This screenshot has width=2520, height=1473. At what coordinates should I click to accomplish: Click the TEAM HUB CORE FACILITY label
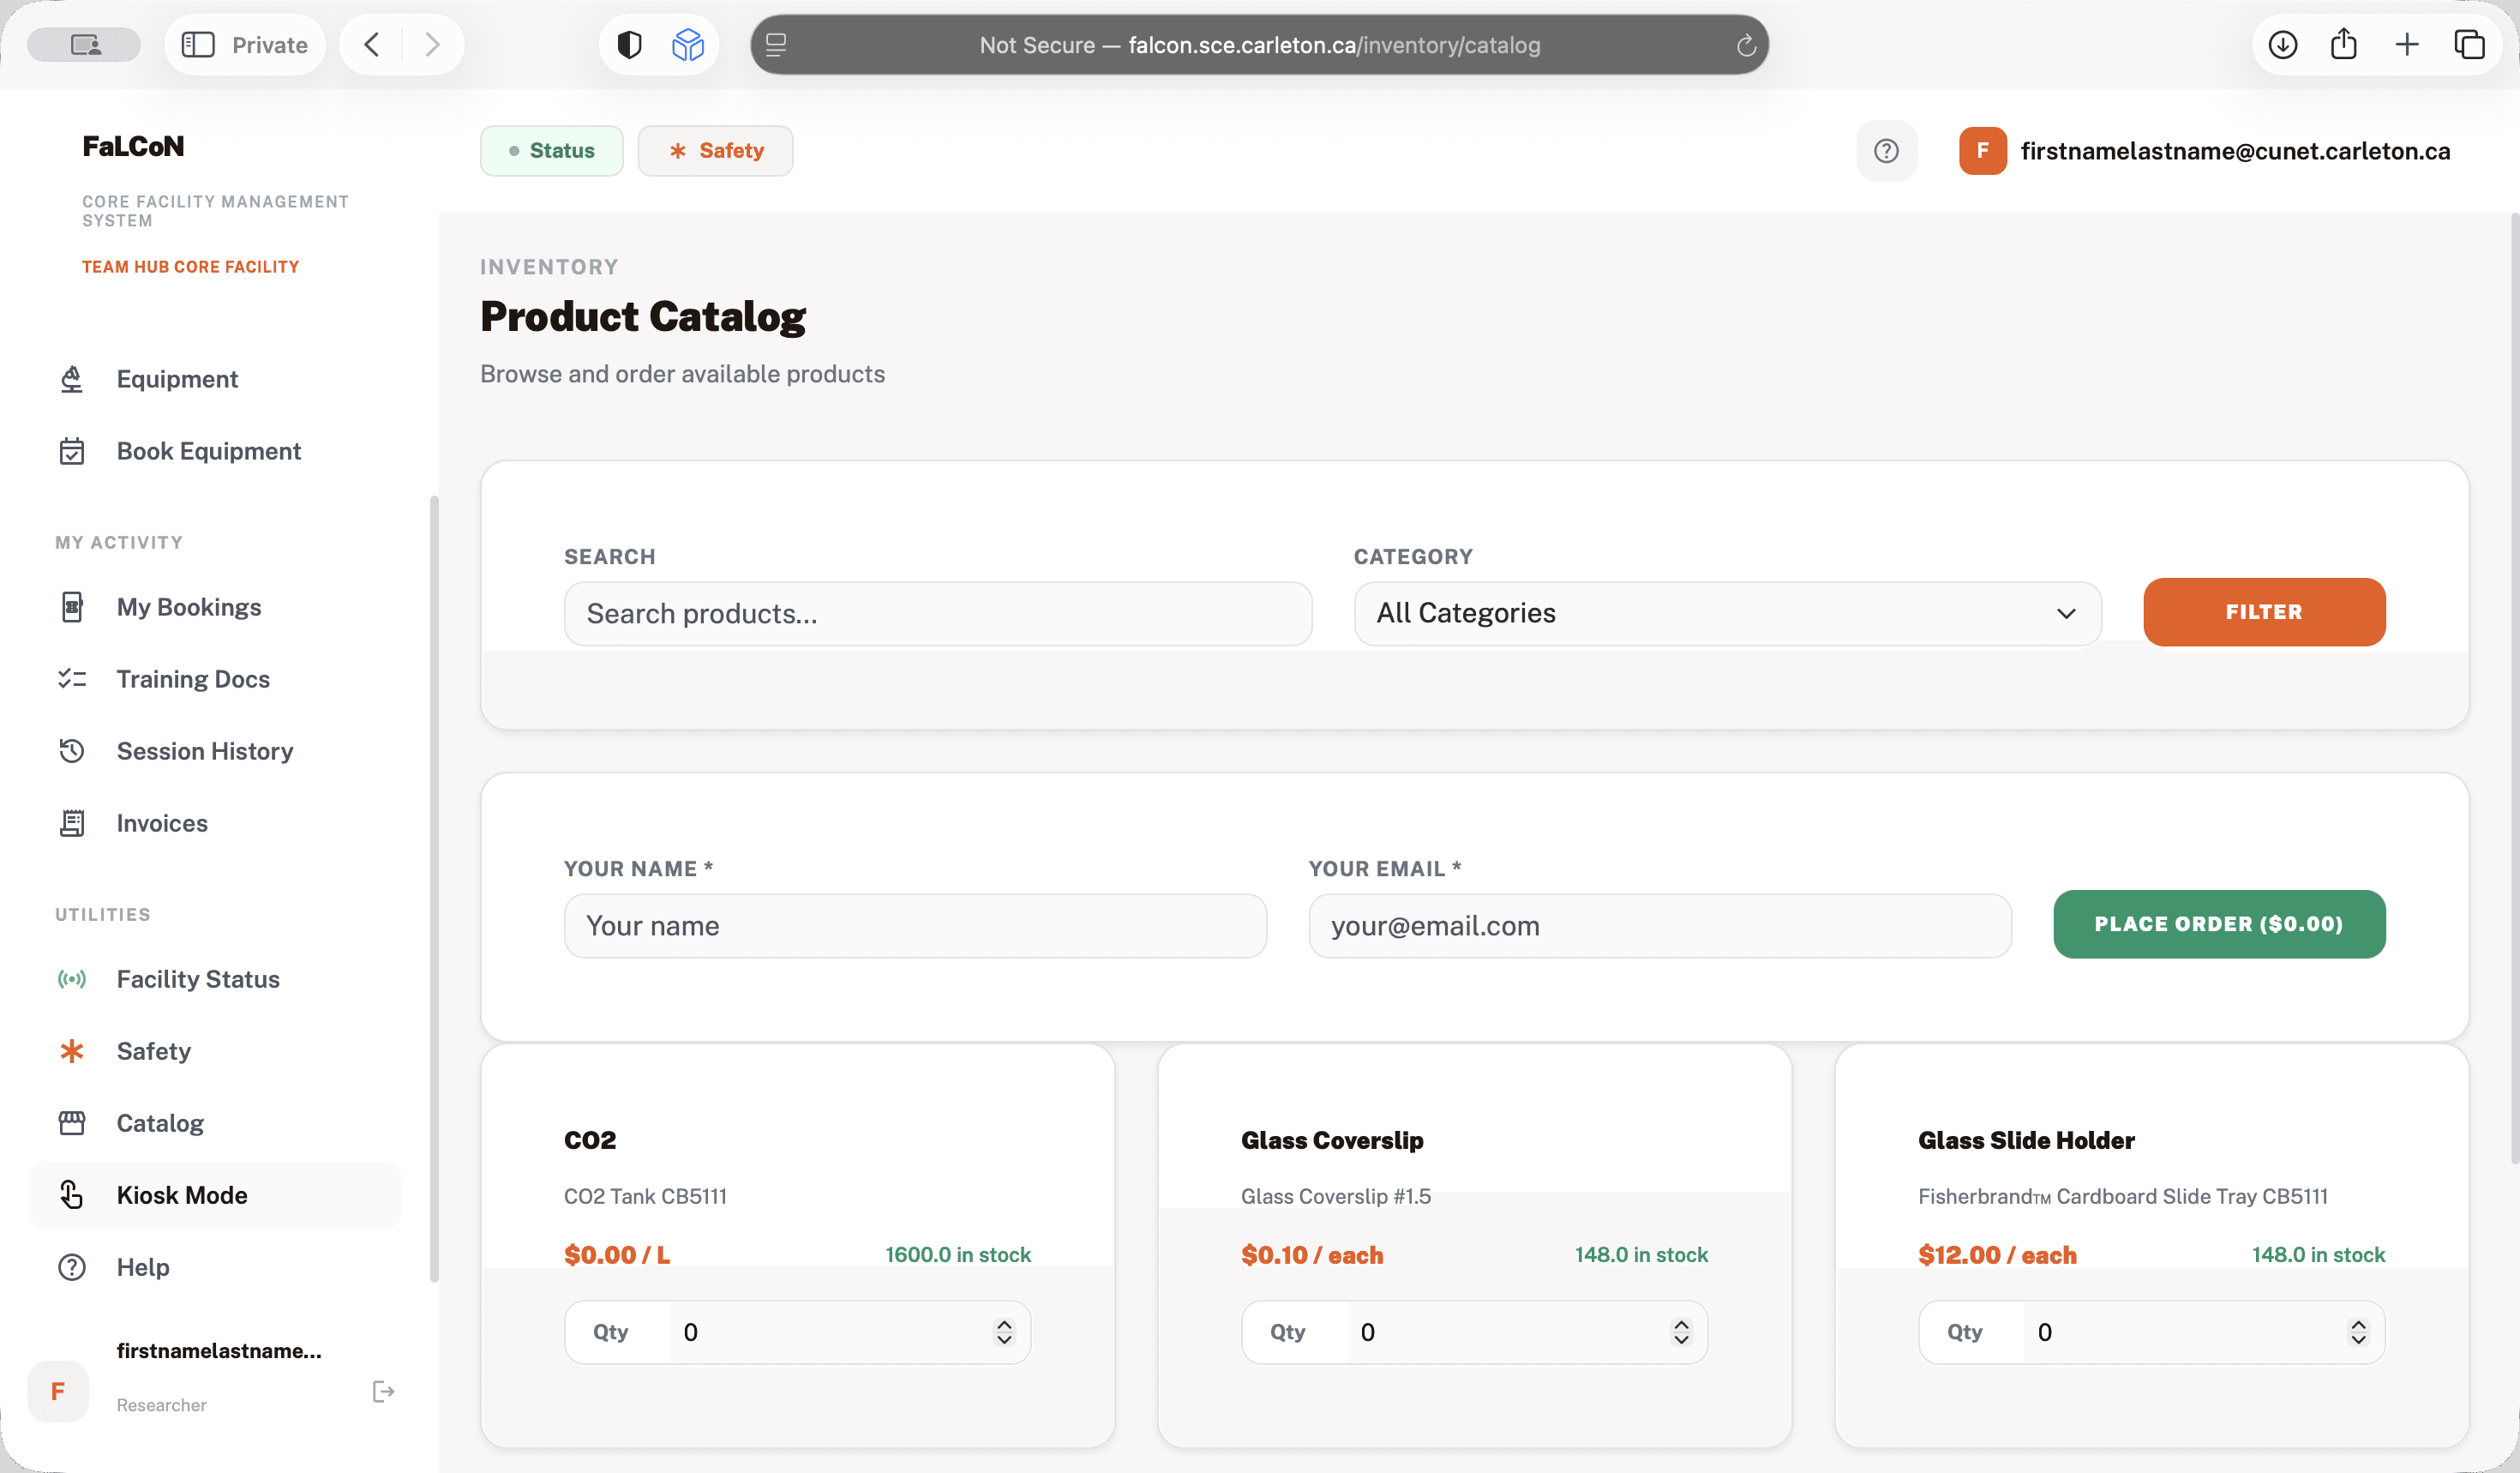pos(190,267)
